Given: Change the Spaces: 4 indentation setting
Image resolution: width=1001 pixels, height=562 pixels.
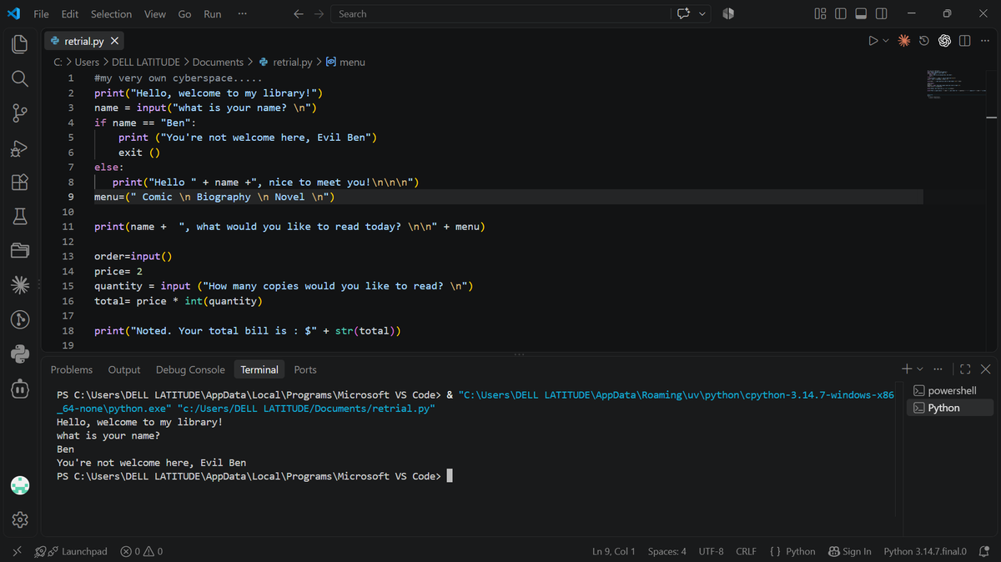Looking at the screenshot, I should [667, 551].
